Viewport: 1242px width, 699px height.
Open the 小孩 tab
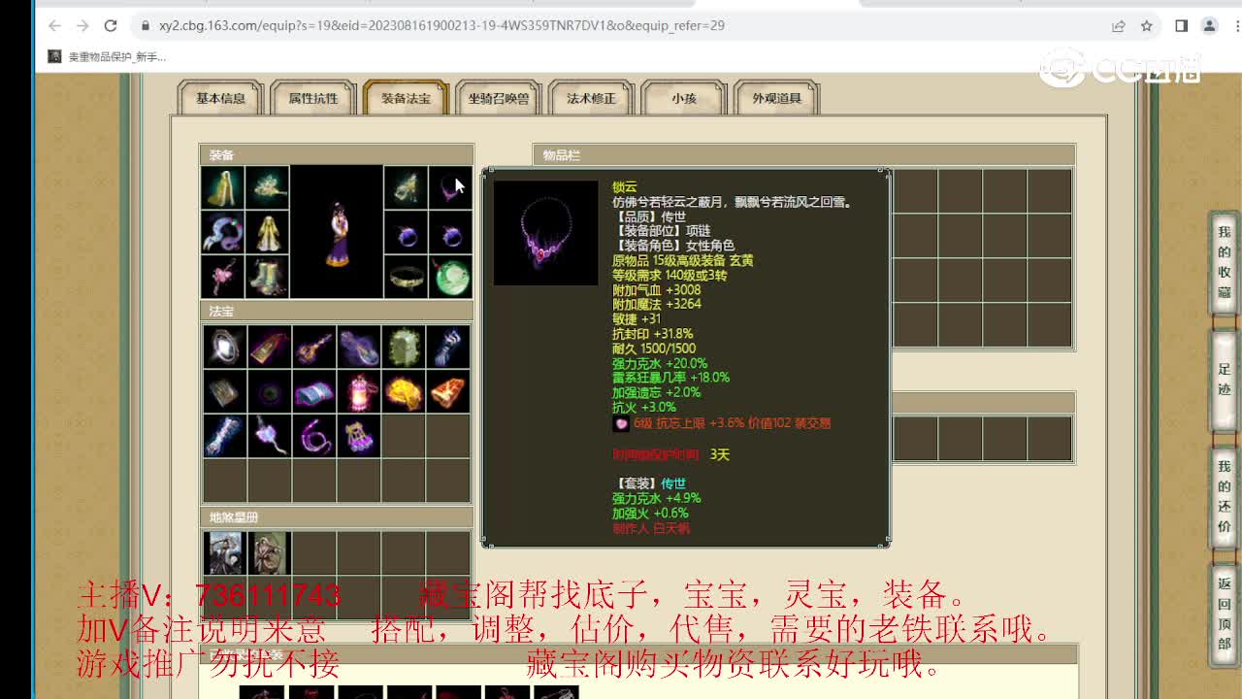(684, 98)
